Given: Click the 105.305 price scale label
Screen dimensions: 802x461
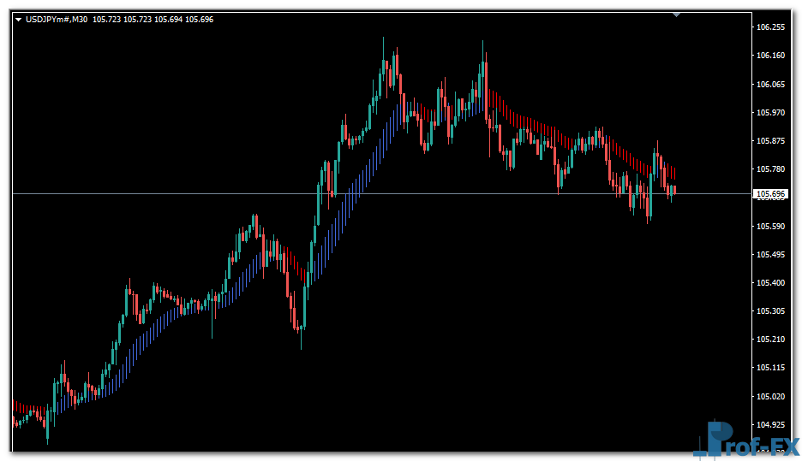Looking at the screenshot, I should click(770, 311).
